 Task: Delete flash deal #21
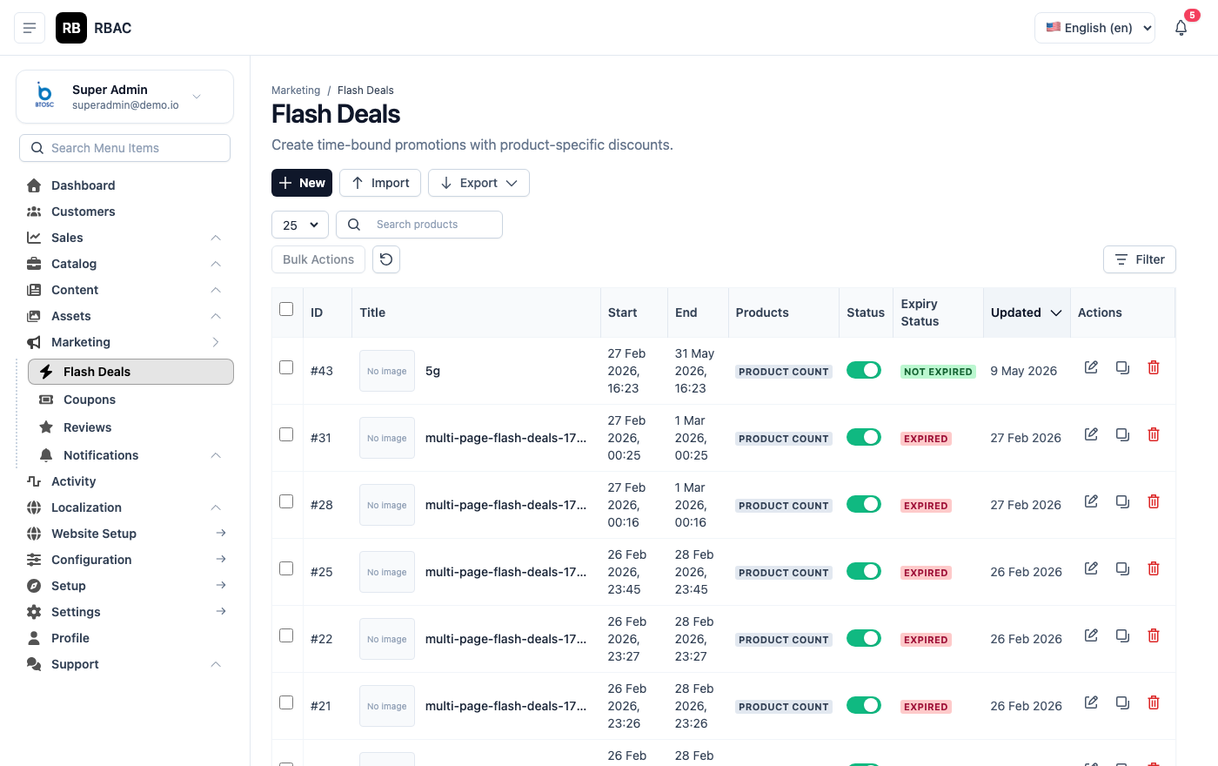[x=1154, y=702]
